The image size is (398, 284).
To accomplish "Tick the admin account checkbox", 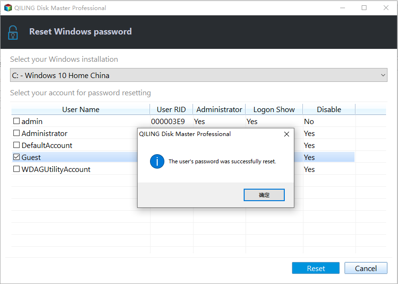I will (x=17, y=121).
